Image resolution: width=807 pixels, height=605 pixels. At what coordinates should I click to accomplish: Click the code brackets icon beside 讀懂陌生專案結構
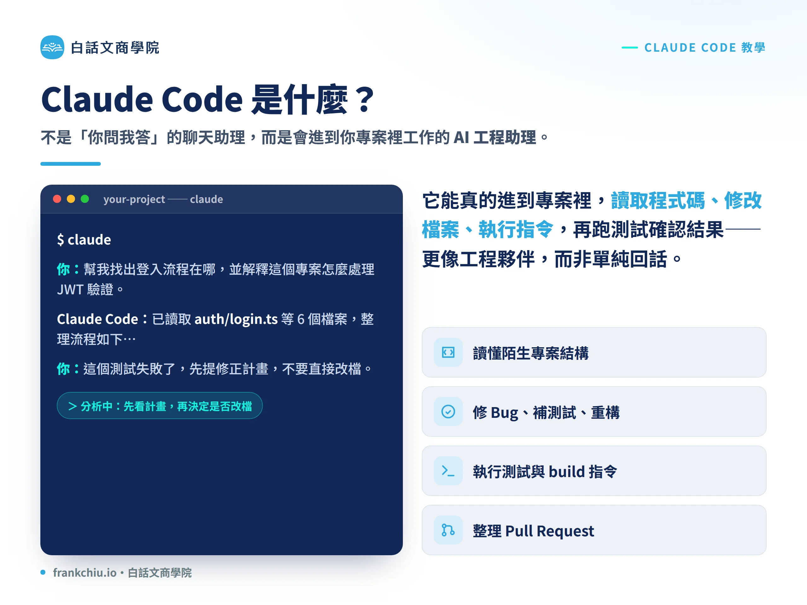click(448, 352)
